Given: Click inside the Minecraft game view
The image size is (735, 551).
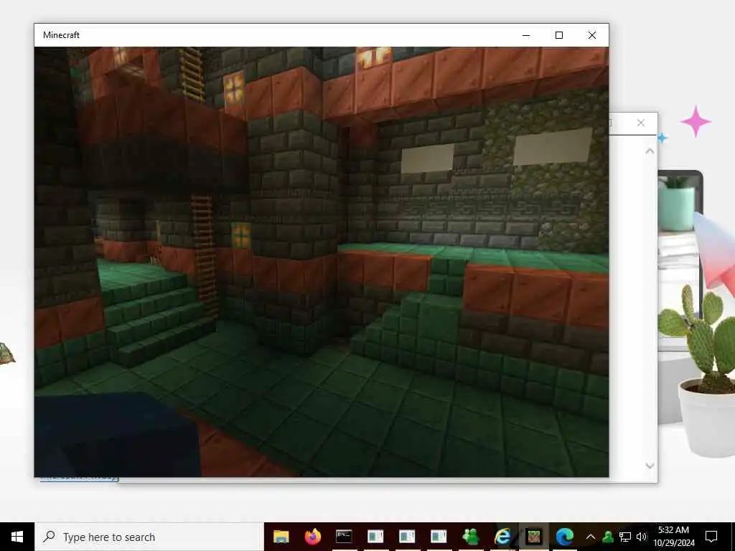Looking at the screenshot, I should click(322, 261).
